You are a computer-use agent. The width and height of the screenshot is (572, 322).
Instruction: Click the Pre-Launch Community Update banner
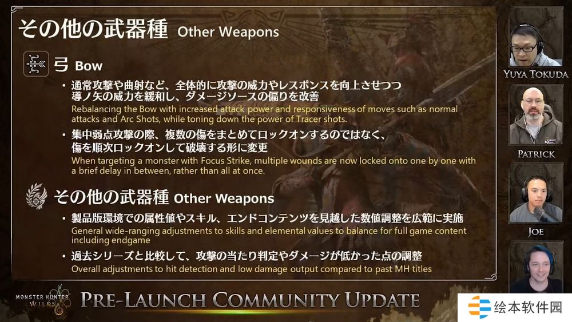coord(250,300)
